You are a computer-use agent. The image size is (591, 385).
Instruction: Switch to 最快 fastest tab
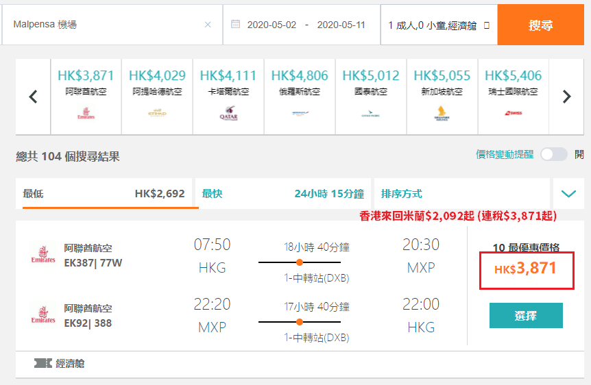283,194
